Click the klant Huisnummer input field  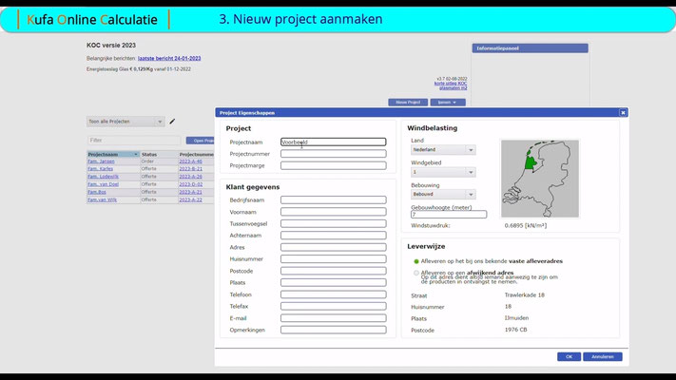pyautogui.click(x=334, y=259)
